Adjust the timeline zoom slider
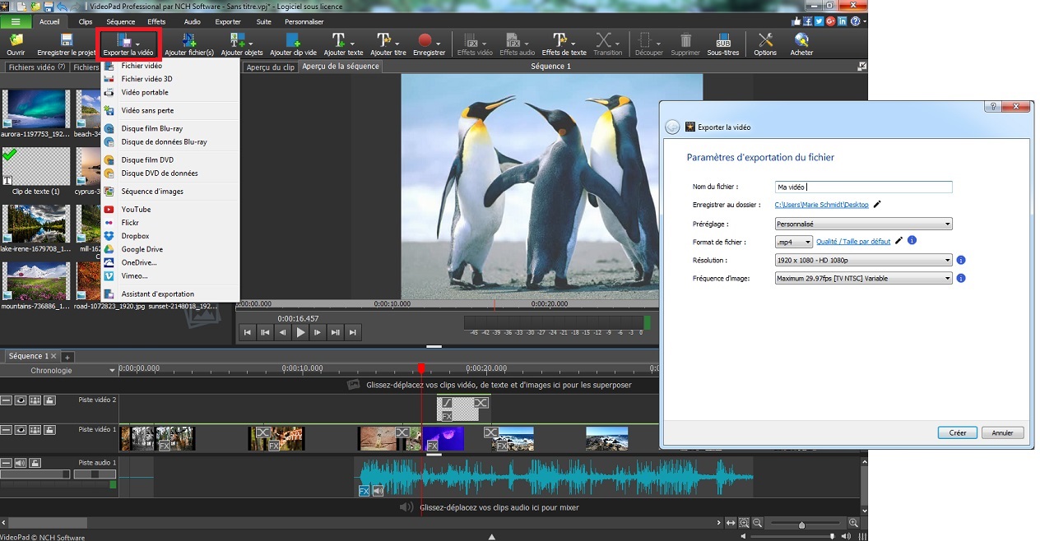 point(801,525)
